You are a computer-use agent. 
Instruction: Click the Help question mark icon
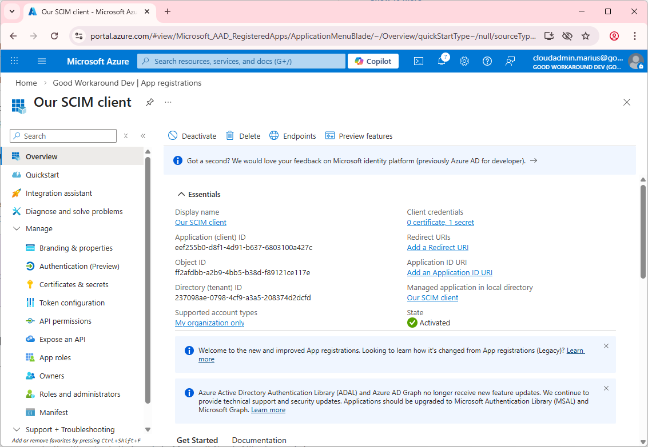click(487, 61)
